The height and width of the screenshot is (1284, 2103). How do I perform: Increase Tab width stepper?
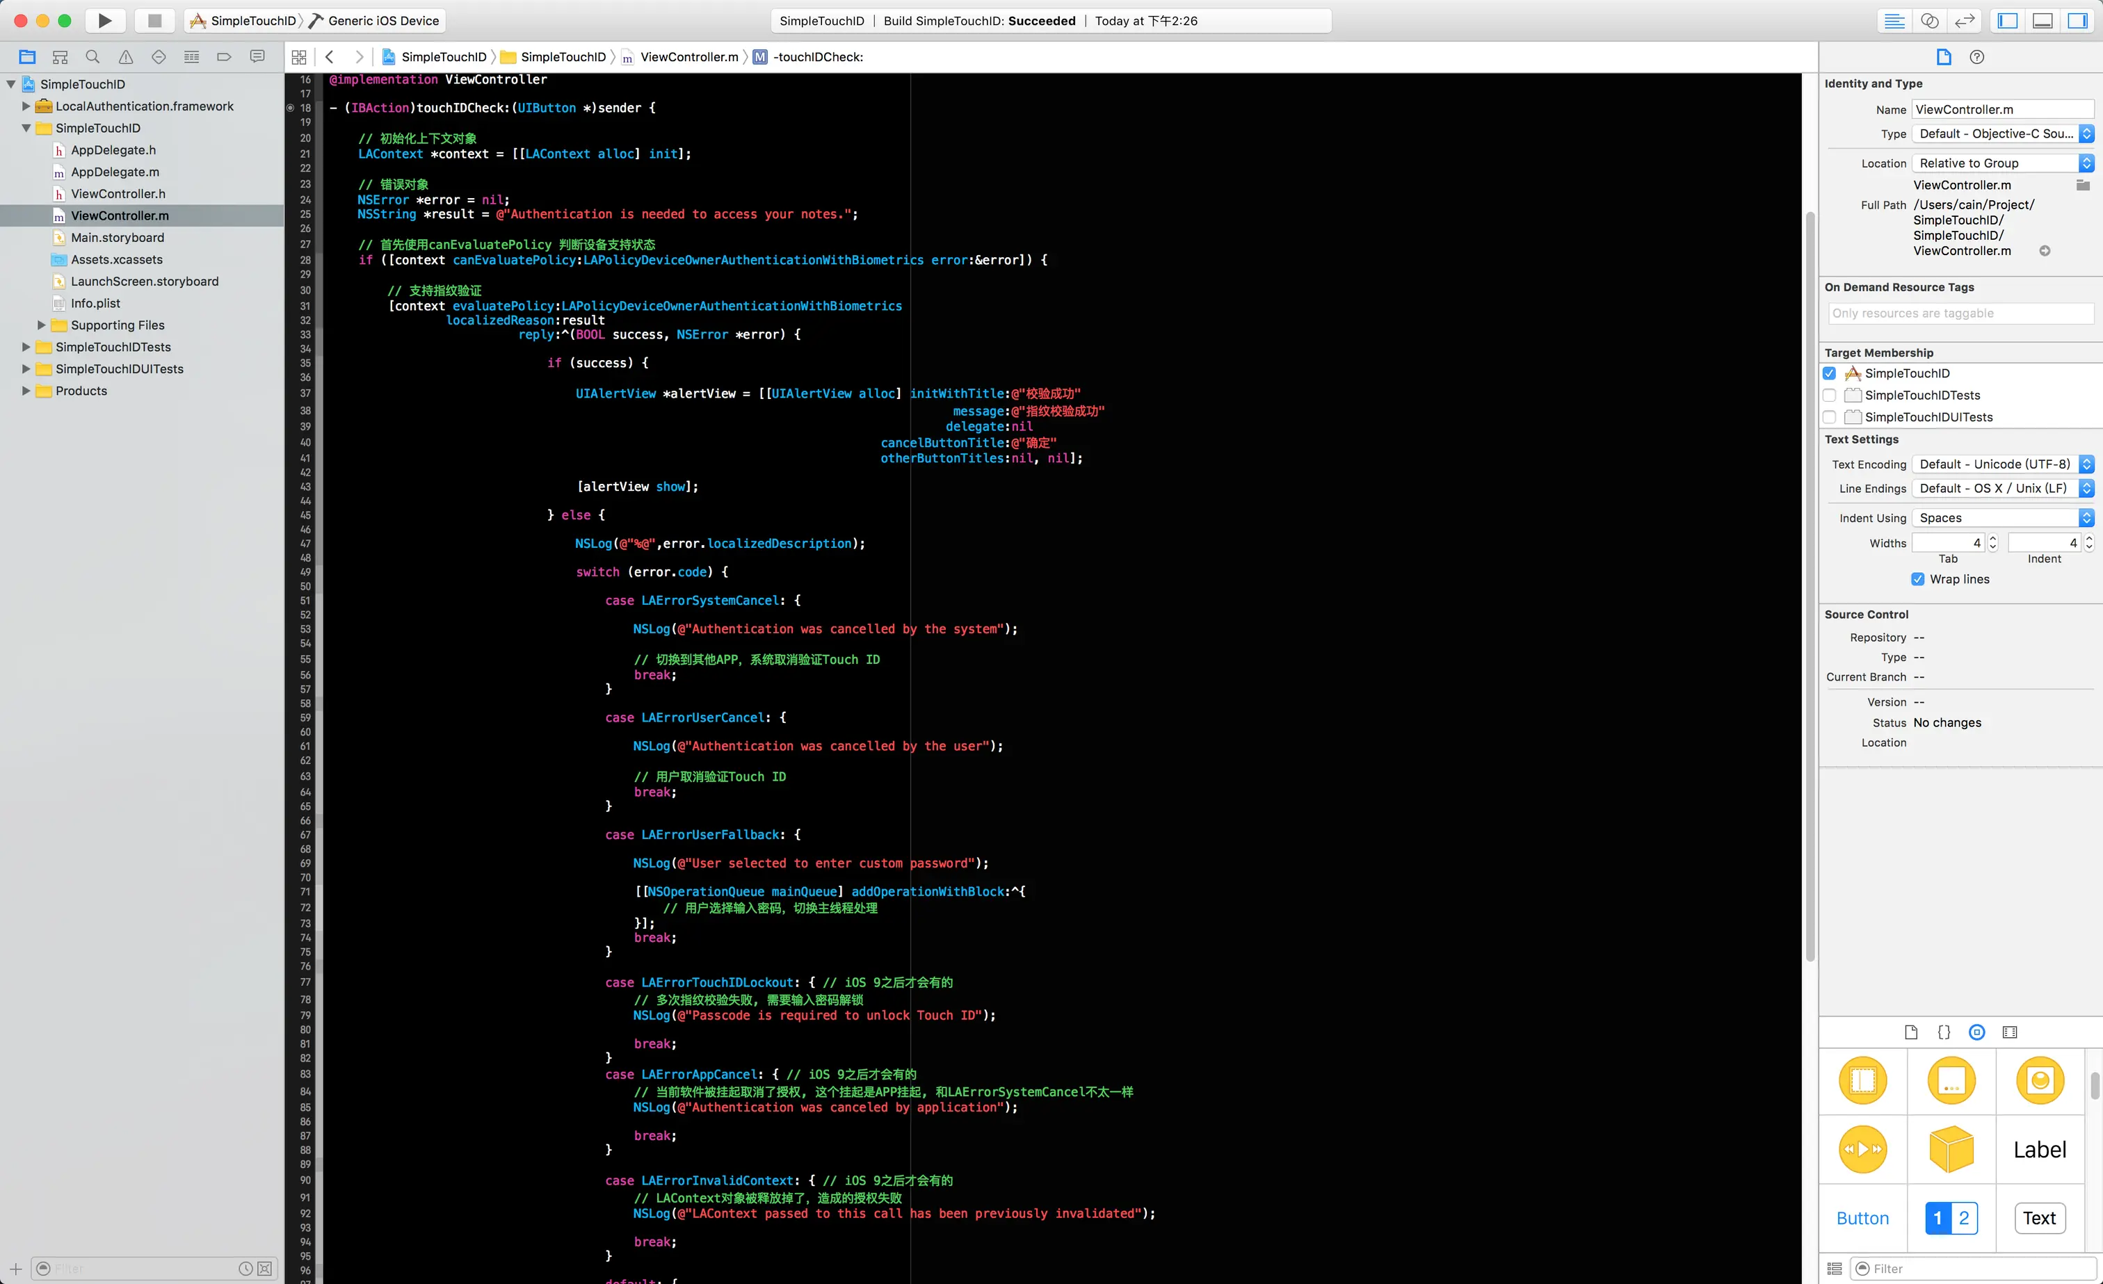tap(1993, 538)
